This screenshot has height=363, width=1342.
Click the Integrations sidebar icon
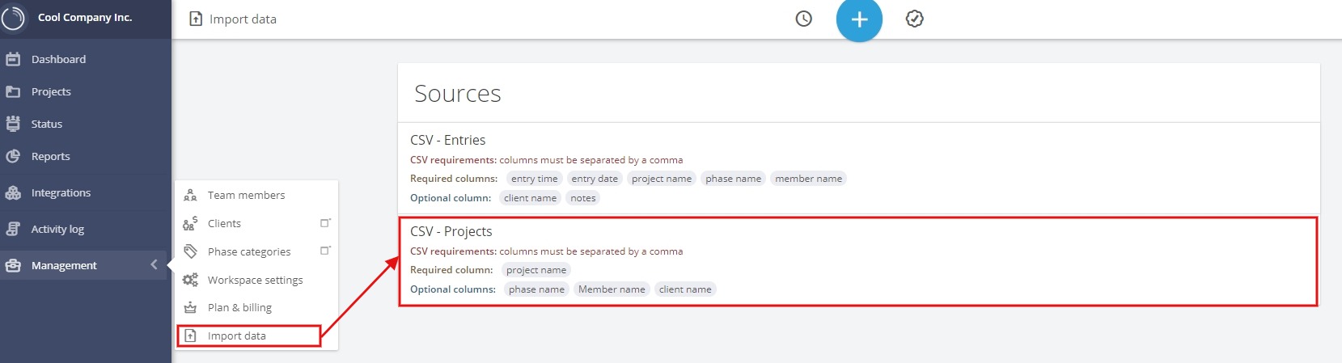click(13, 192)
